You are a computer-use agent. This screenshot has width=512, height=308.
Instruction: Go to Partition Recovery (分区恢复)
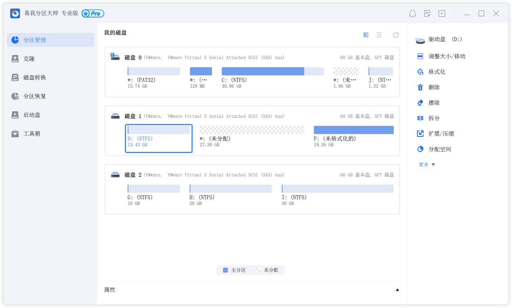pyautogui.click(x=35, y=96)
